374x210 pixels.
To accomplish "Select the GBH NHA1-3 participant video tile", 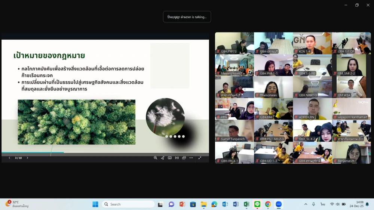I will 312,87.
